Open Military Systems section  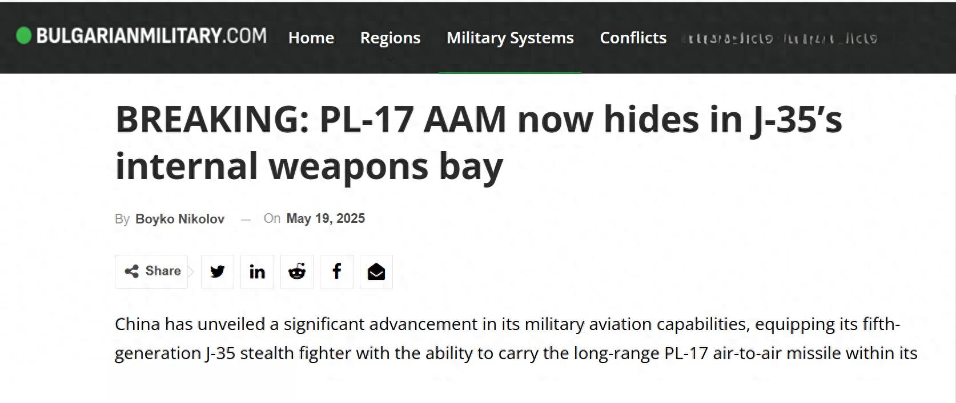click(x=510, y=38)
